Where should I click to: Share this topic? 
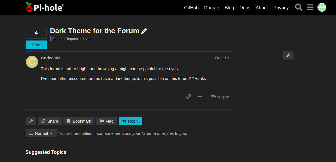pos(50,121)
